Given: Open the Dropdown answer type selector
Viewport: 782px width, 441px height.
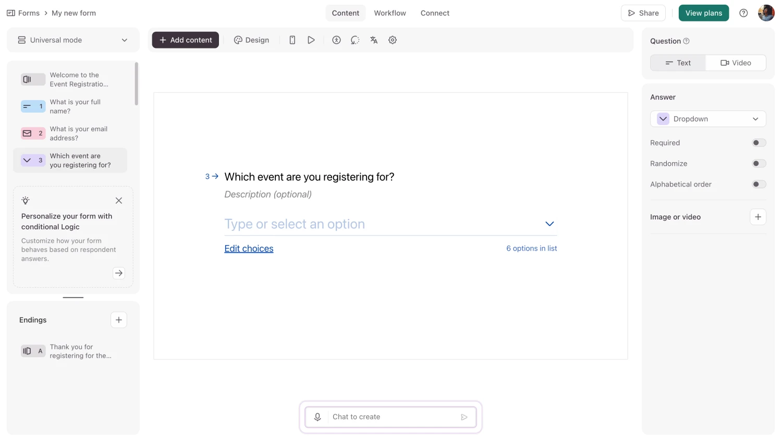Looking at the screenshot, I should (708, 118).
